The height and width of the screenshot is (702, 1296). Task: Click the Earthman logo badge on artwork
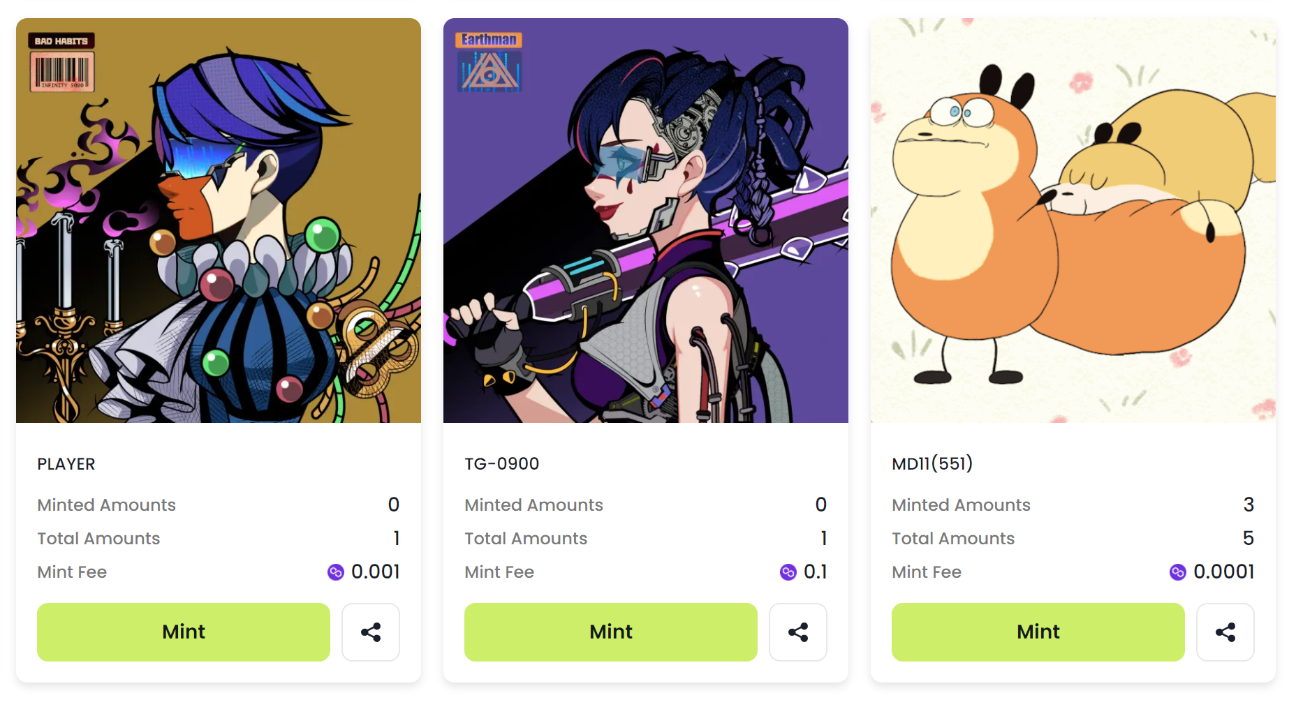[489, 62]
